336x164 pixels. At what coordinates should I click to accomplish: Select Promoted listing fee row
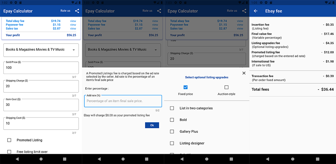292,54
